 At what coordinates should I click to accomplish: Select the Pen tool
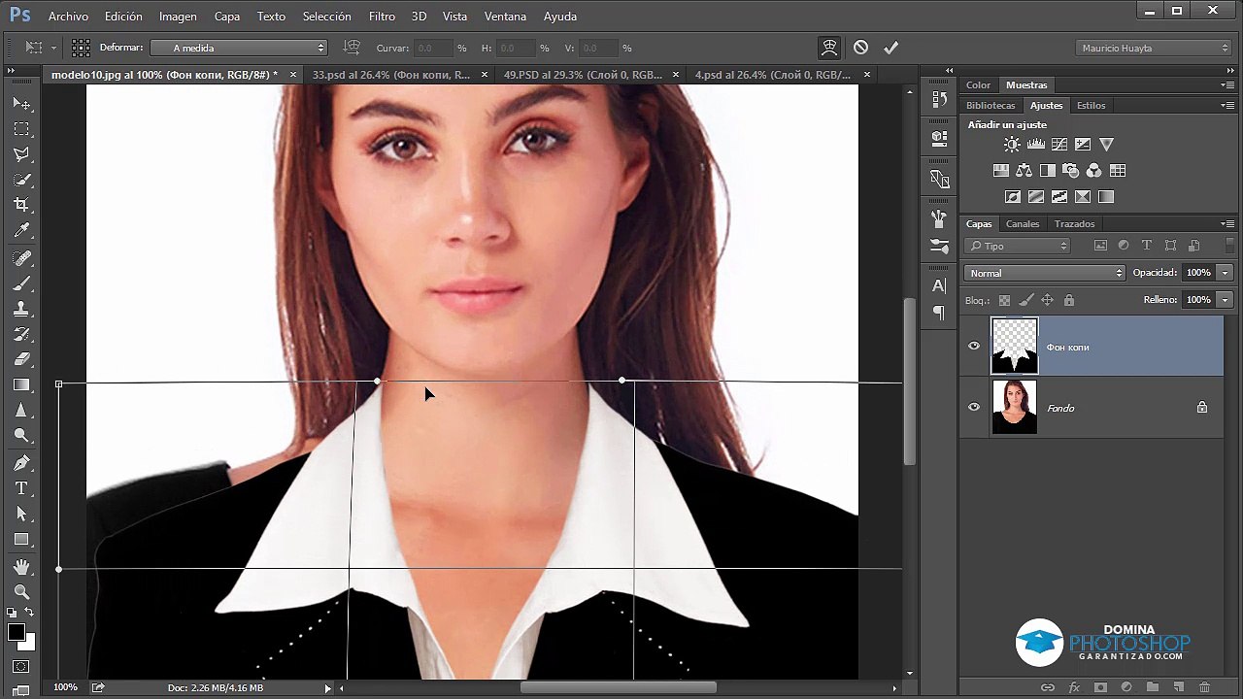(x=21, y=463)
